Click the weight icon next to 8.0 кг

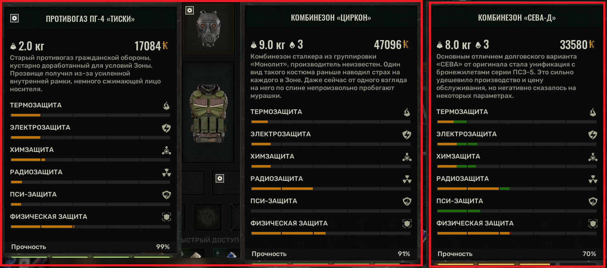point(440,45)
